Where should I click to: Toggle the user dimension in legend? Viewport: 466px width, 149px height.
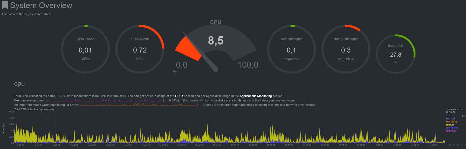(x=452, y=125)
